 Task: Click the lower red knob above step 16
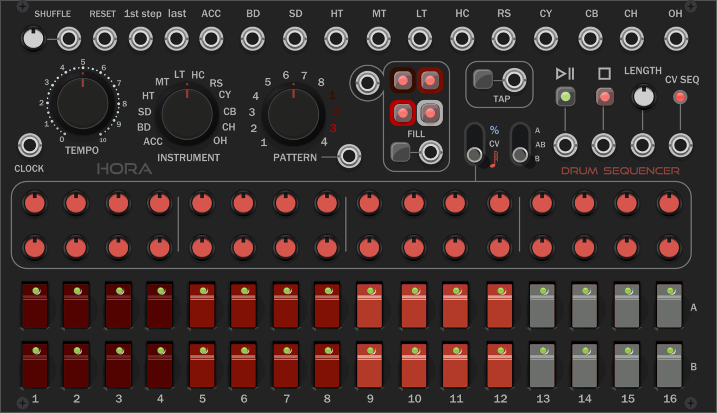[x=669, y=248]
